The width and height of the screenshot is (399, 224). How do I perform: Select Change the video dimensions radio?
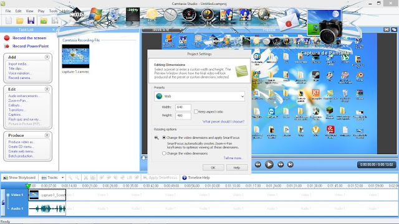(164, 154)
